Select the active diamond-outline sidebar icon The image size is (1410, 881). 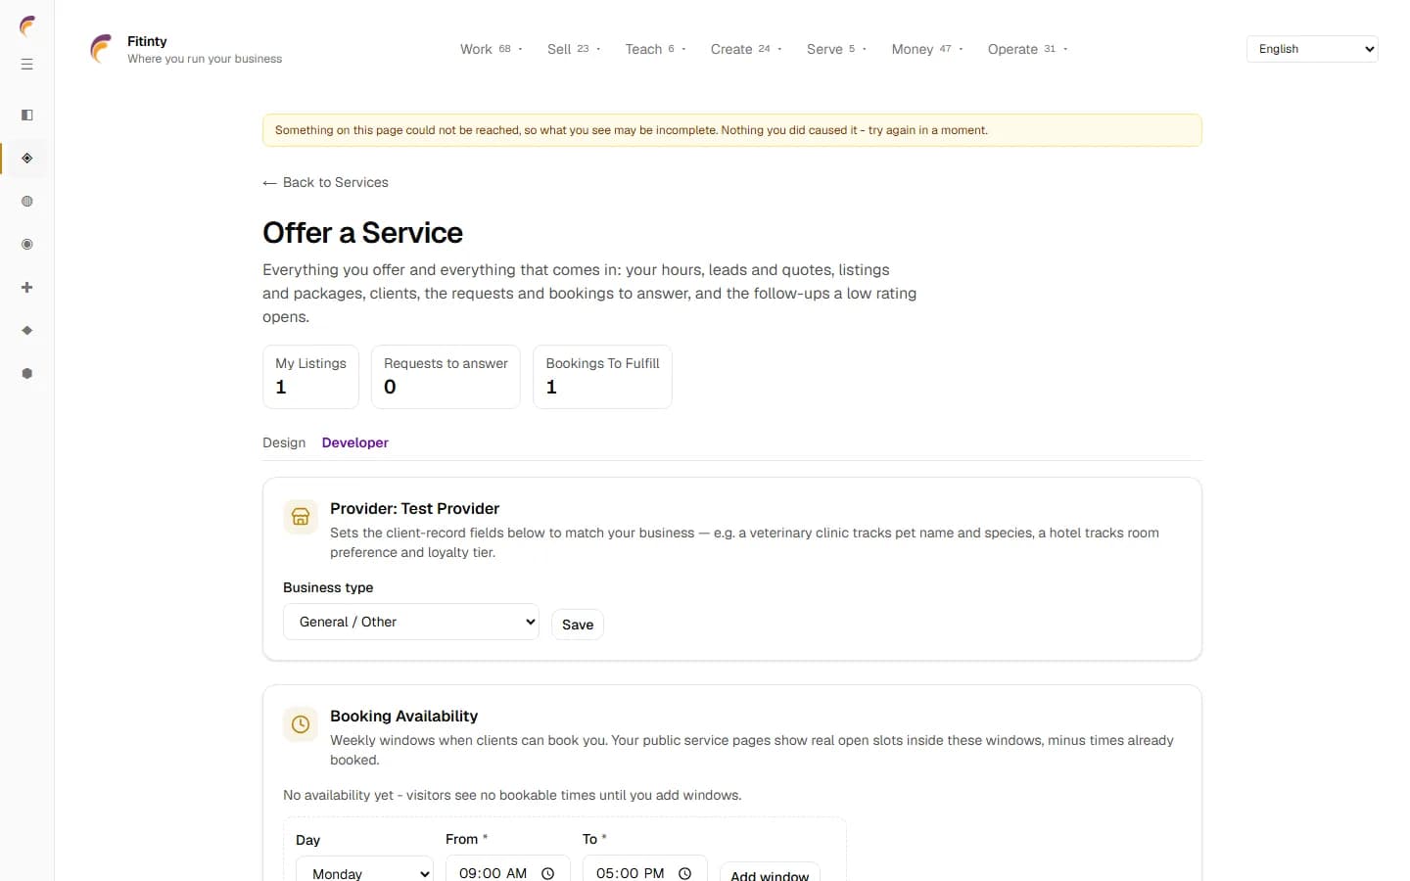point(27,159)
